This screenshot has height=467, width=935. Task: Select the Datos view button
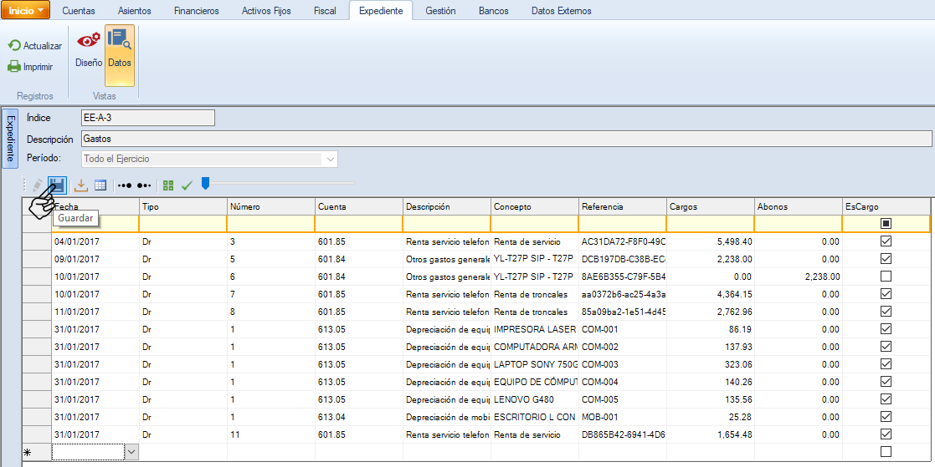click(120, 48)
